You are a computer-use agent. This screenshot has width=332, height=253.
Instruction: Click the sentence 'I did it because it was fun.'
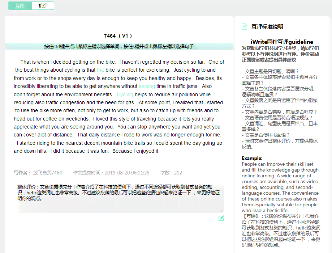pyautogui.click(x=79, y=151)
